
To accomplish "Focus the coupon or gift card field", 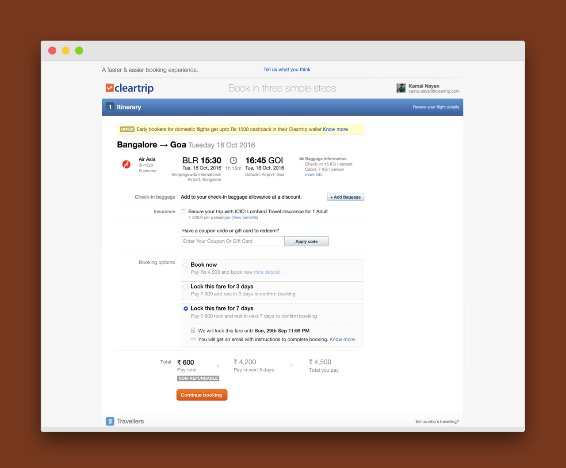I will click(233, 242).
